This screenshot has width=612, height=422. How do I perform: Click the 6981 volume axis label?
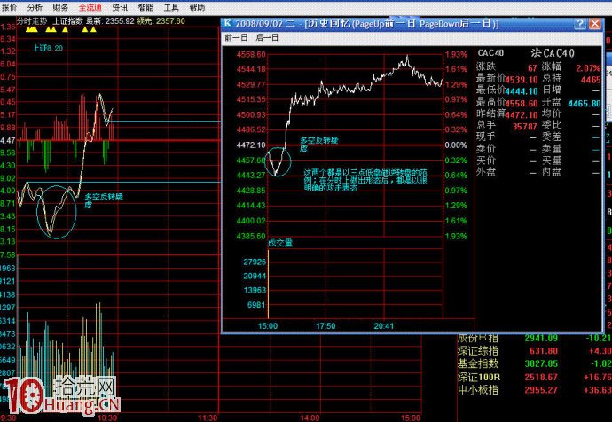coord(256,305)
